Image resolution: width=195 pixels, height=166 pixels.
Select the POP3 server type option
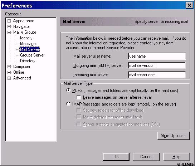tap(68, 90)
